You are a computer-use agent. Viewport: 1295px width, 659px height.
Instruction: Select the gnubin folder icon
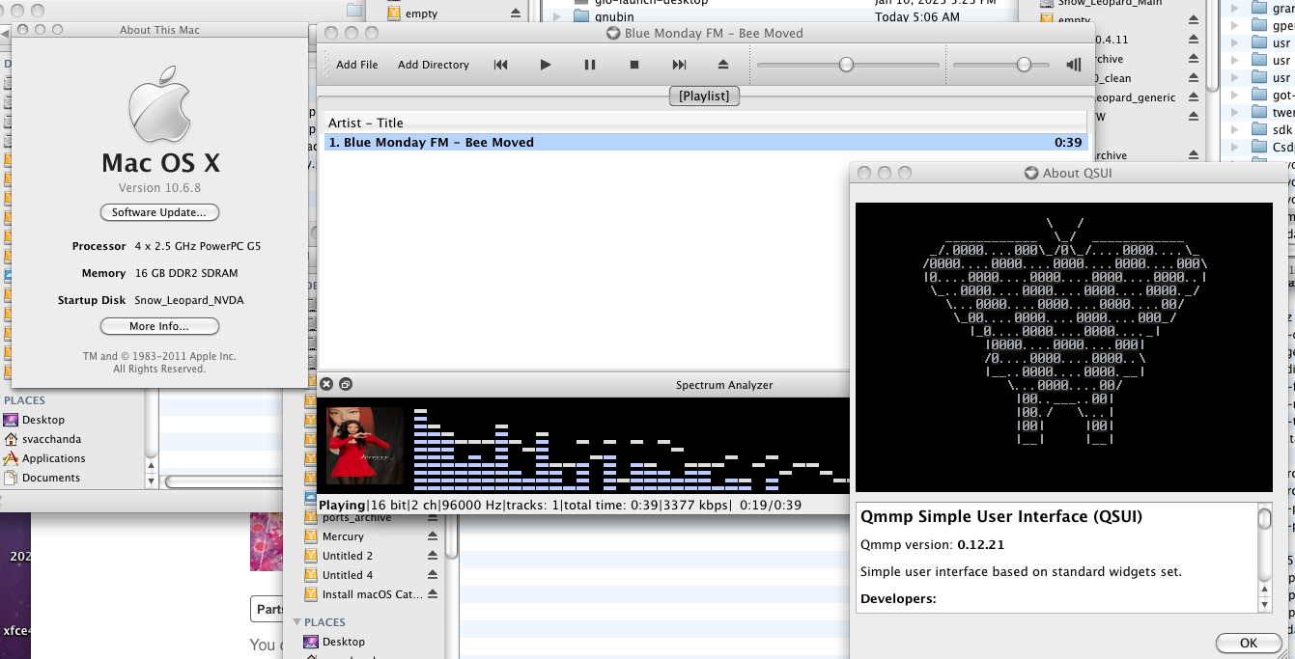[x=581, y=16]
